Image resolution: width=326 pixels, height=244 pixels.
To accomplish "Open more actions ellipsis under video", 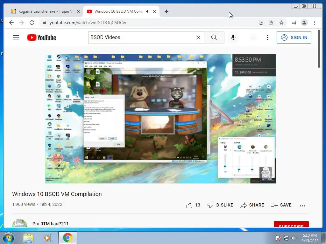I will tap(302, 206).
